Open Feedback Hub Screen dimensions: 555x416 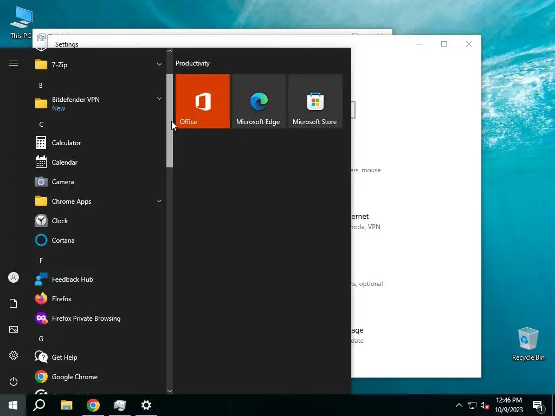point(99,279)
